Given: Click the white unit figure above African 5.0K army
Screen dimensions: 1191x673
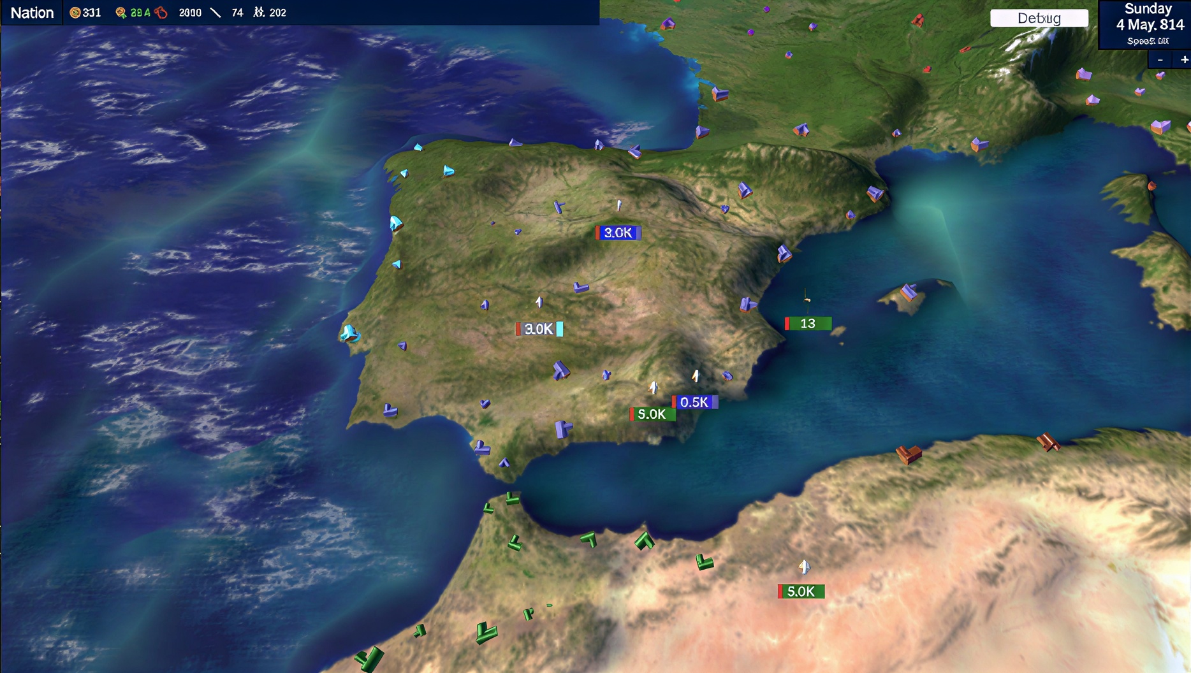Looking at the screenshot, I should point(804,566).
